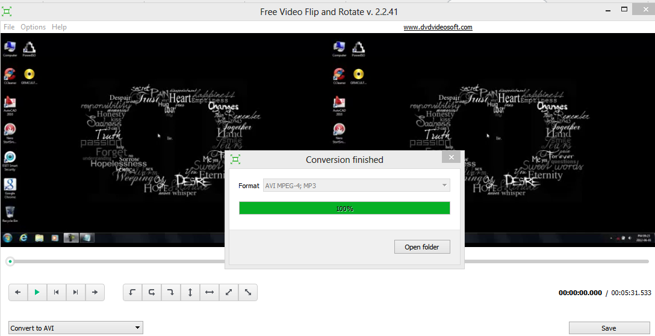Rotate video 90 degrees counterclockwise

(132, 292)
